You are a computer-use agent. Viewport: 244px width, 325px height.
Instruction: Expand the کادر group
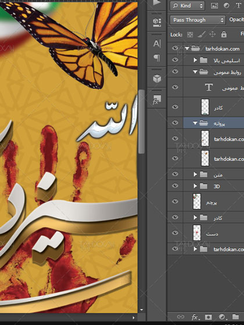195,218
